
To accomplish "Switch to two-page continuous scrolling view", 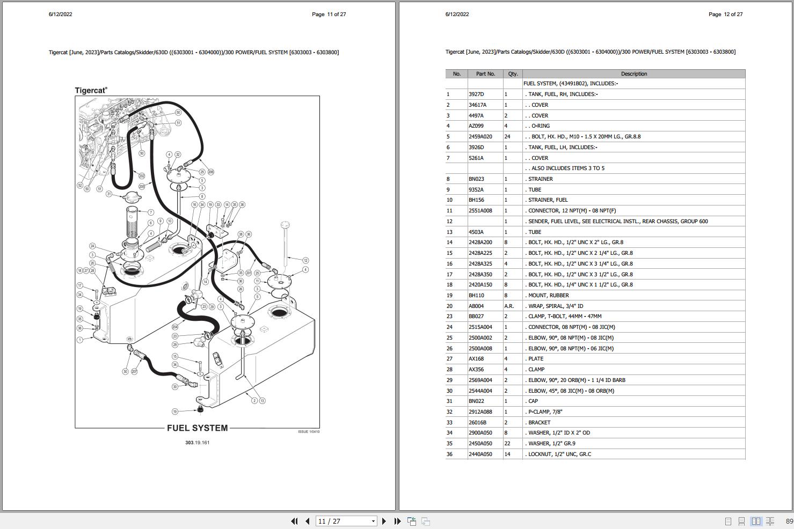I will pos(770,521).
